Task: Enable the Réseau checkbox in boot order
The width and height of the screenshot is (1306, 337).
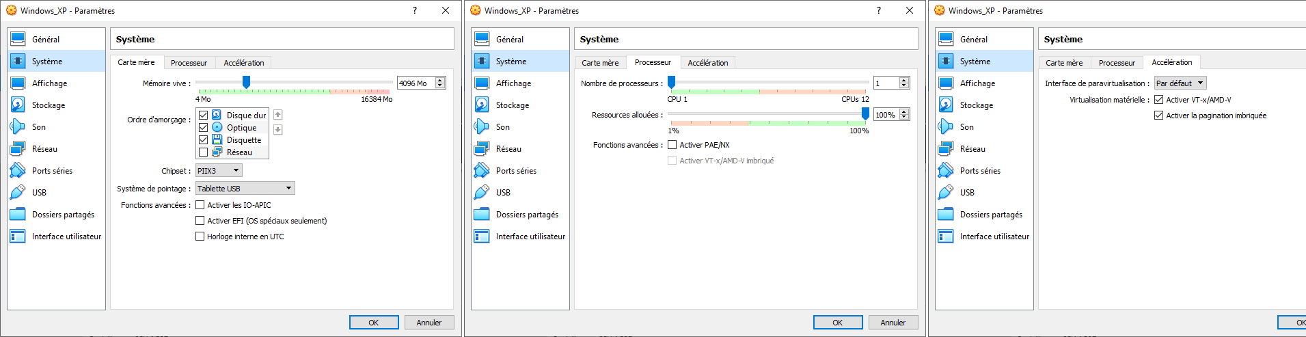Action: [x=203, y=152]
